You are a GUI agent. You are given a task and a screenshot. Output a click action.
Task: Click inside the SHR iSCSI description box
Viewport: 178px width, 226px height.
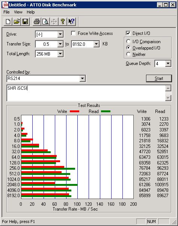[x=86, y=93]
